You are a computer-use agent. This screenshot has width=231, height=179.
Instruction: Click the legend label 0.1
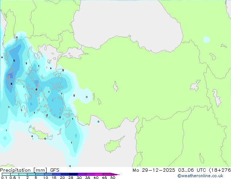(x=4, y=178)
